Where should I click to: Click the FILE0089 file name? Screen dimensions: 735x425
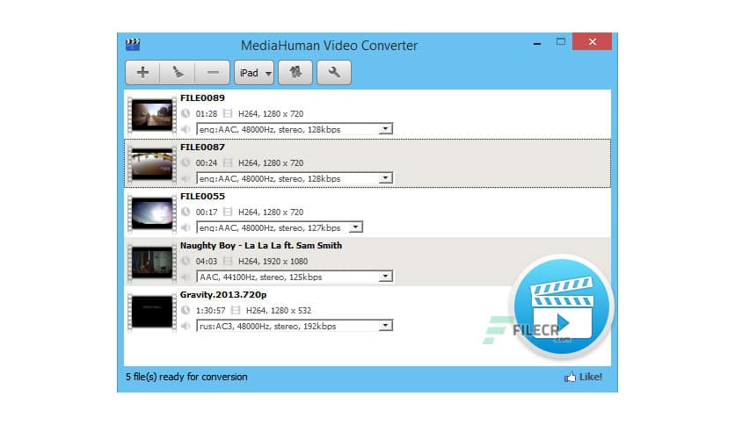tap(202, 97)
